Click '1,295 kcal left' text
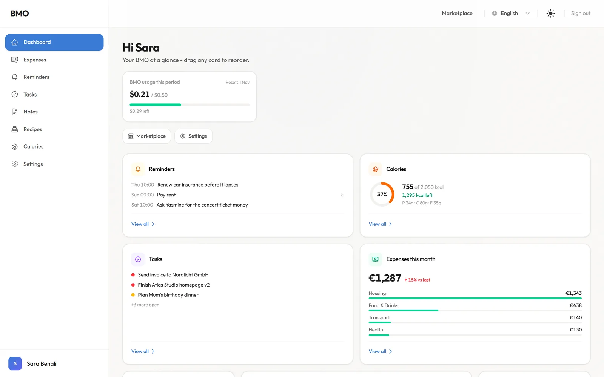Screen dimensions: 604x377 [418, 195]
